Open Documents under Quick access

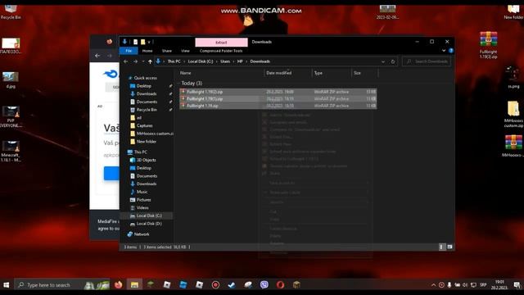point(147,102)
